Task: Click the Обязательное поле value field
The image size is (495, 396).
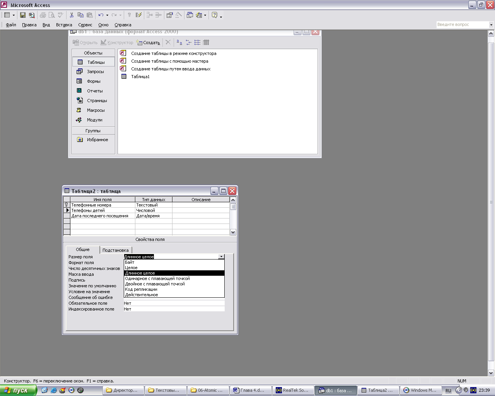Action: 174,303
